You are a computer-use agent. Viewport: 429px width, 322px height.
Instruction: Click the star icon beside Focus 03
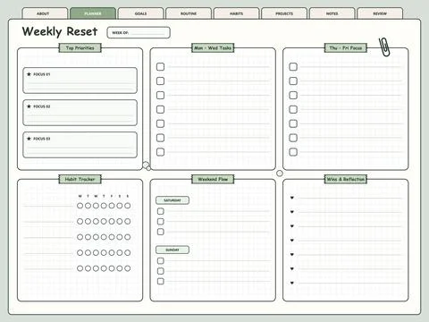(29, 139)
